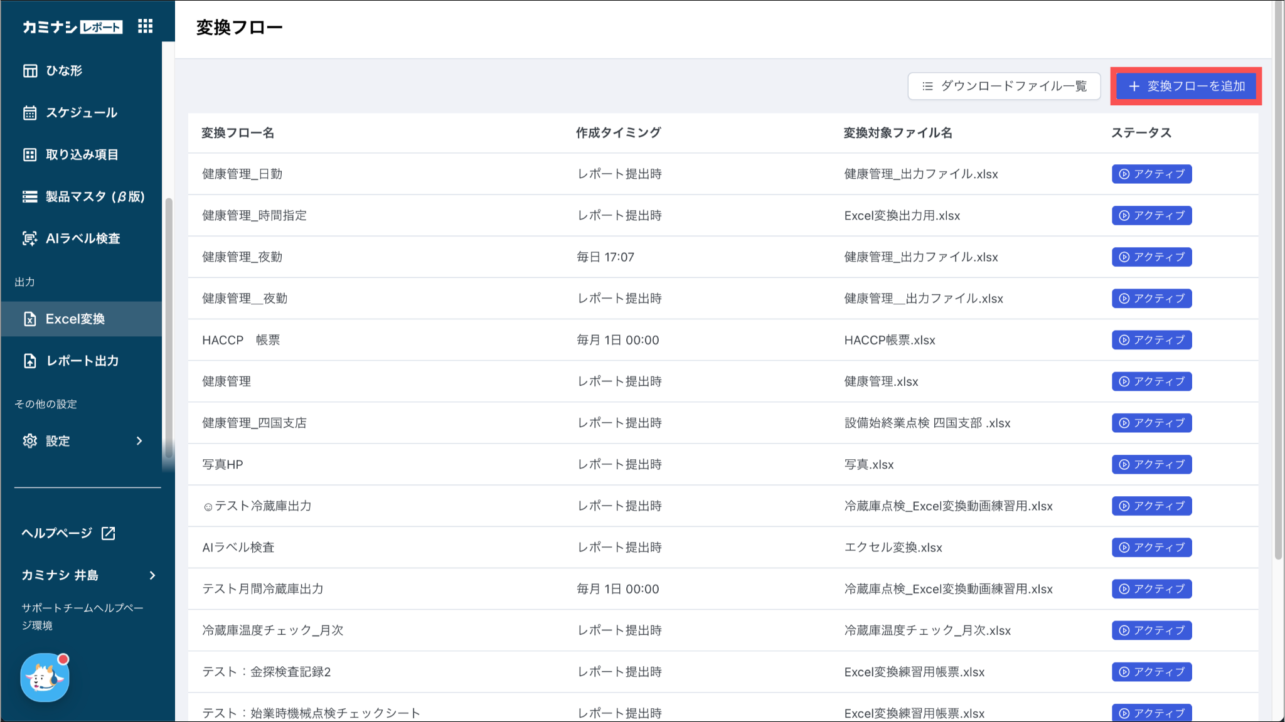The width and height of the screenshot is (1285, 722).
Task: Click the ひな形 template icon
Action: pyautogui.click(x=30, y=71)
